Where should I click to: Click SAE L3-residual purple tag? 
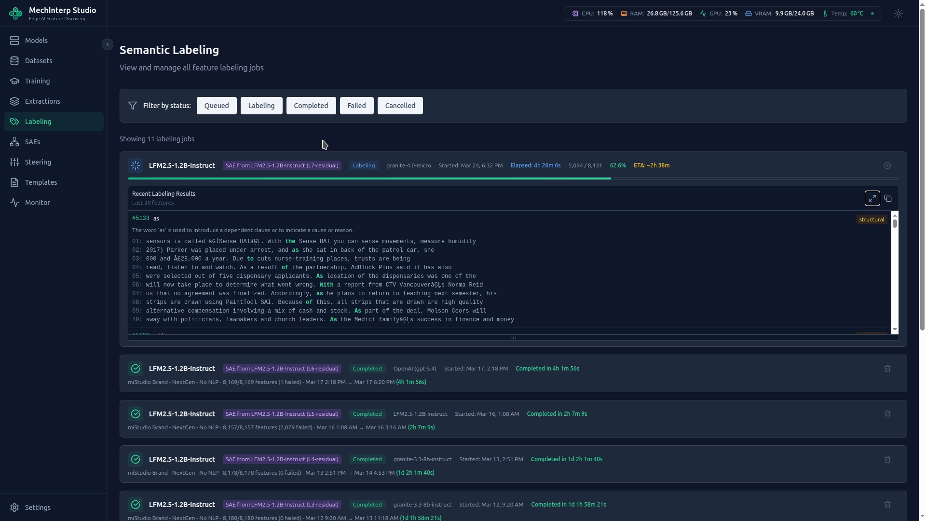tap(282, 505)
